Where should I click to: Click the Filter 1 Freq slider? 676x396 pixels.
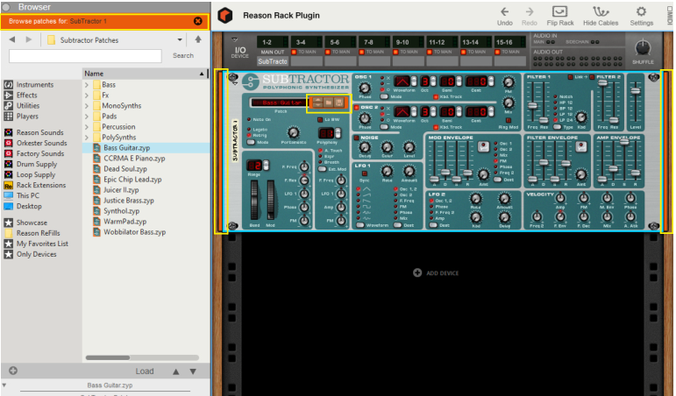pyautogui.click(x=532, y=105)
